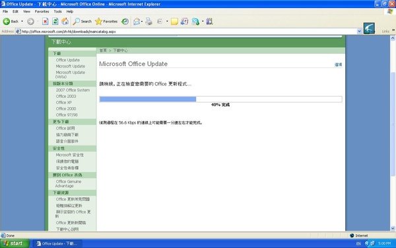Image resolution: width=396 pixels, height=248 pixels.
Task: Click the yellow note Discuss icon
Action: pyautogui.click(x=174, y=22)
